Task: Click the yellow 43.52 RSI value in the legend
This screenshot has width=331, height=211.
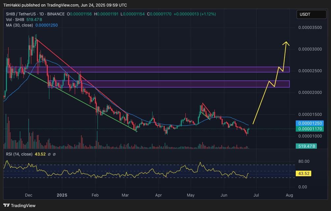Action: [40, 154]
